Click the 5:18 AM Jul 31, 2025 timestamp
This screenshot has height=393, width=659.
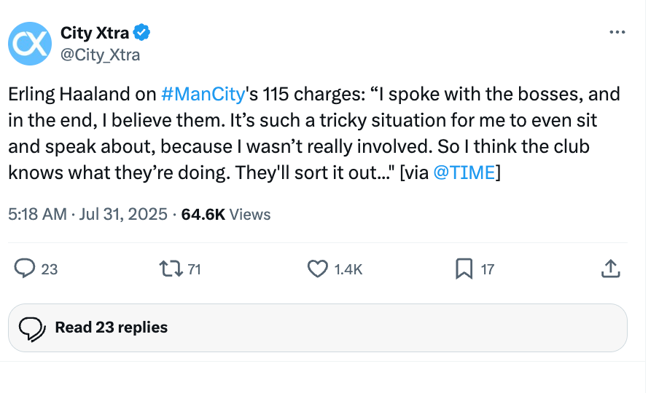88,214
